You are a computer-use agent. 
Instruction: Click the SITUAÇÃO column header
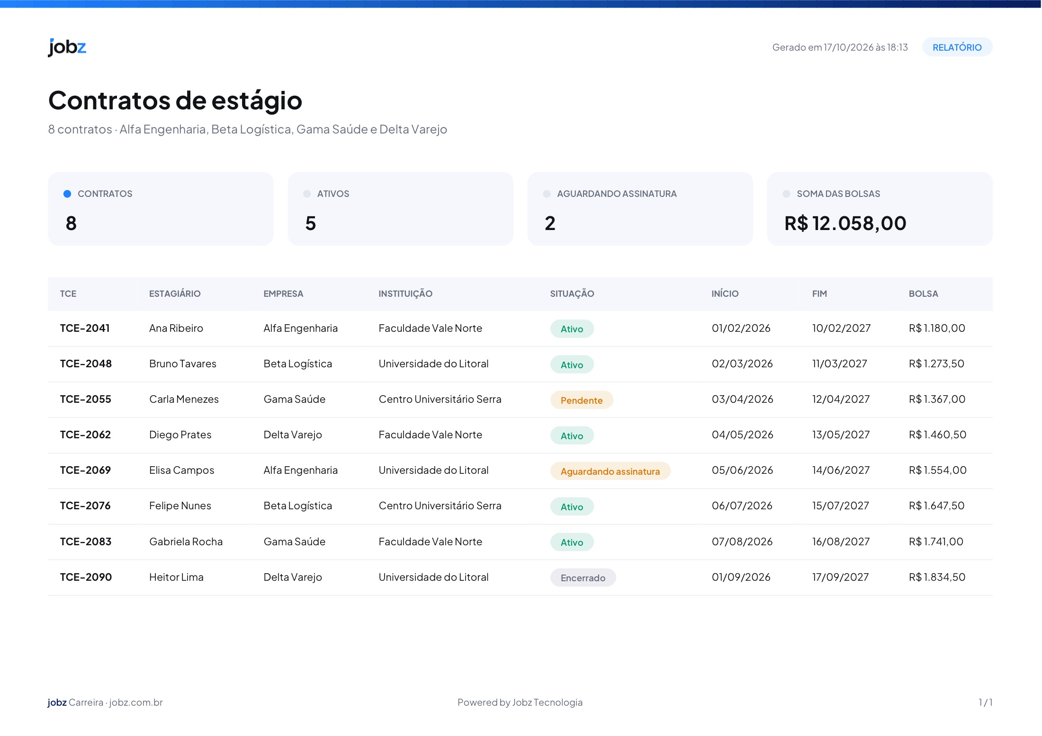[572, 293]
